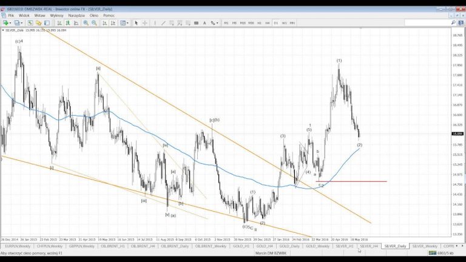Open the Plik menu
The width and height of the screenshot is (466, 262).
(x=11, y=15)
